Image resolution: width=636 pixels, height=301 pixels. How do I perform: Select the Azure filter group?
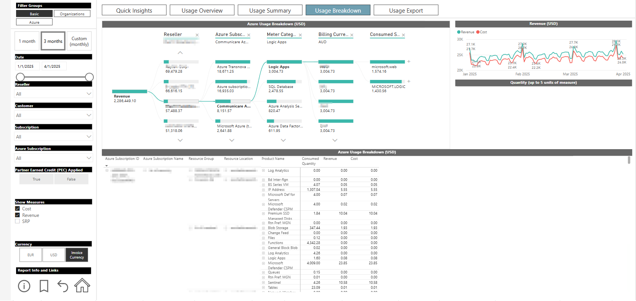34,22
